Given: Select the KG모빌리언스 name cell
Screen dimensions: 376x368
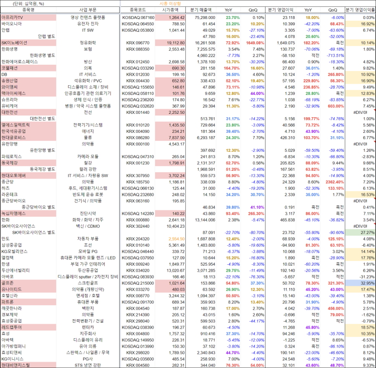Looking at the screenshot, I should [28, 251].
